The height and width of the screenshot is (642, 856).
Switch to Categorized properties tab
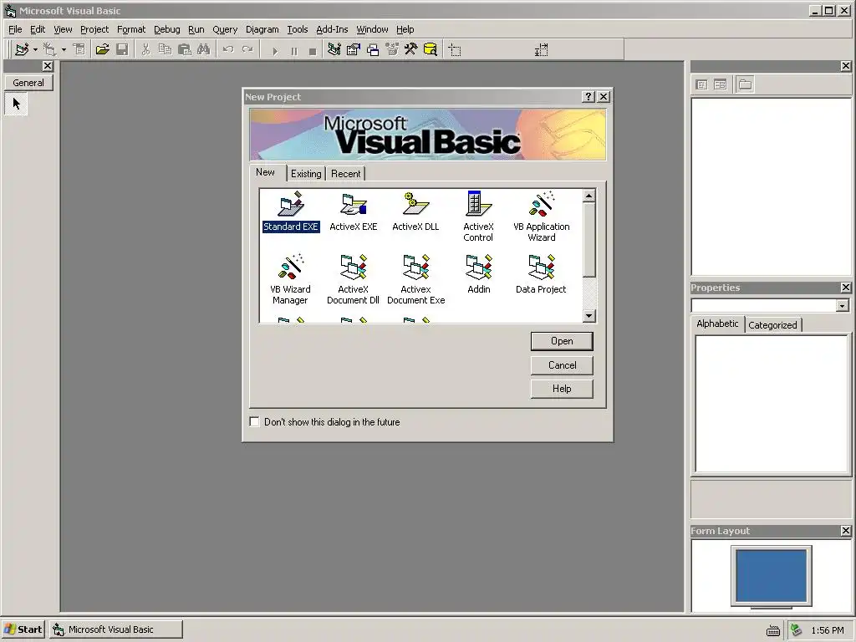(x=772, y=325)
